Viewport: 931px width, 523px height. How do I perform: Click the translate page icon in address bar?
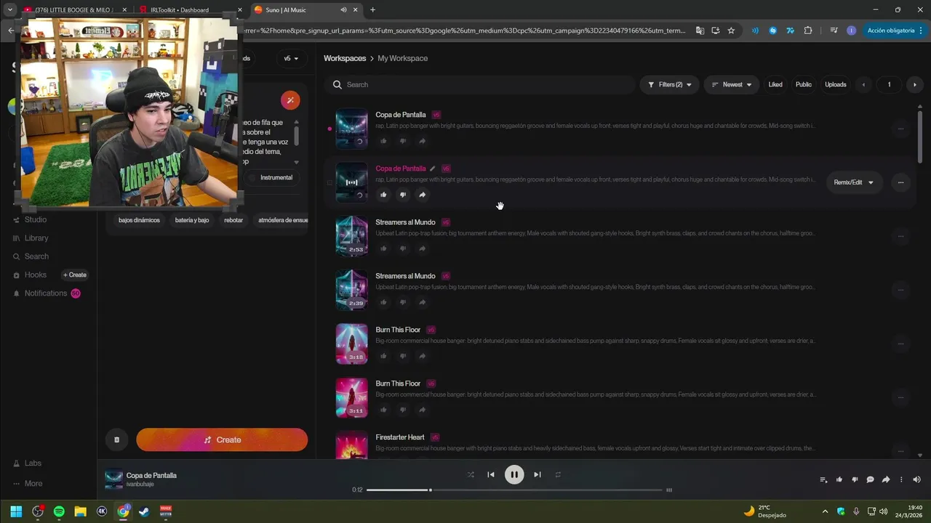click(700, 31)
